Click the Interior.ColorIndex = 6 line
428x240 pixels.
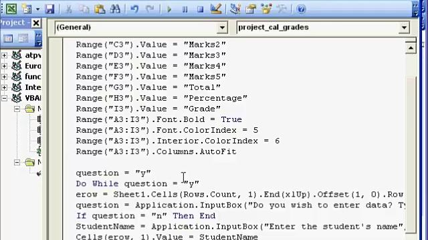[x=177, y=141]
